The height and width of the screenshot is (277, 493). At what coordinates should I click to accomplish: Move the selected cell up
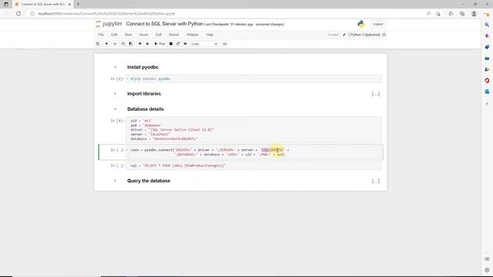pyautogui.click(x=140, y=44)
